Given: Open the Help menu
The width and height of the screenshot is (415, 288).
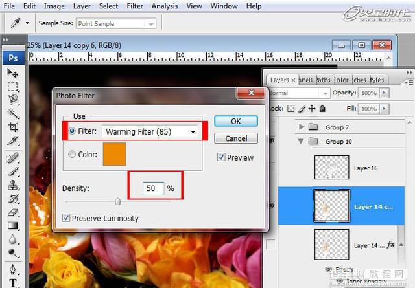Looking at the screenshot, I should point(254,6).
